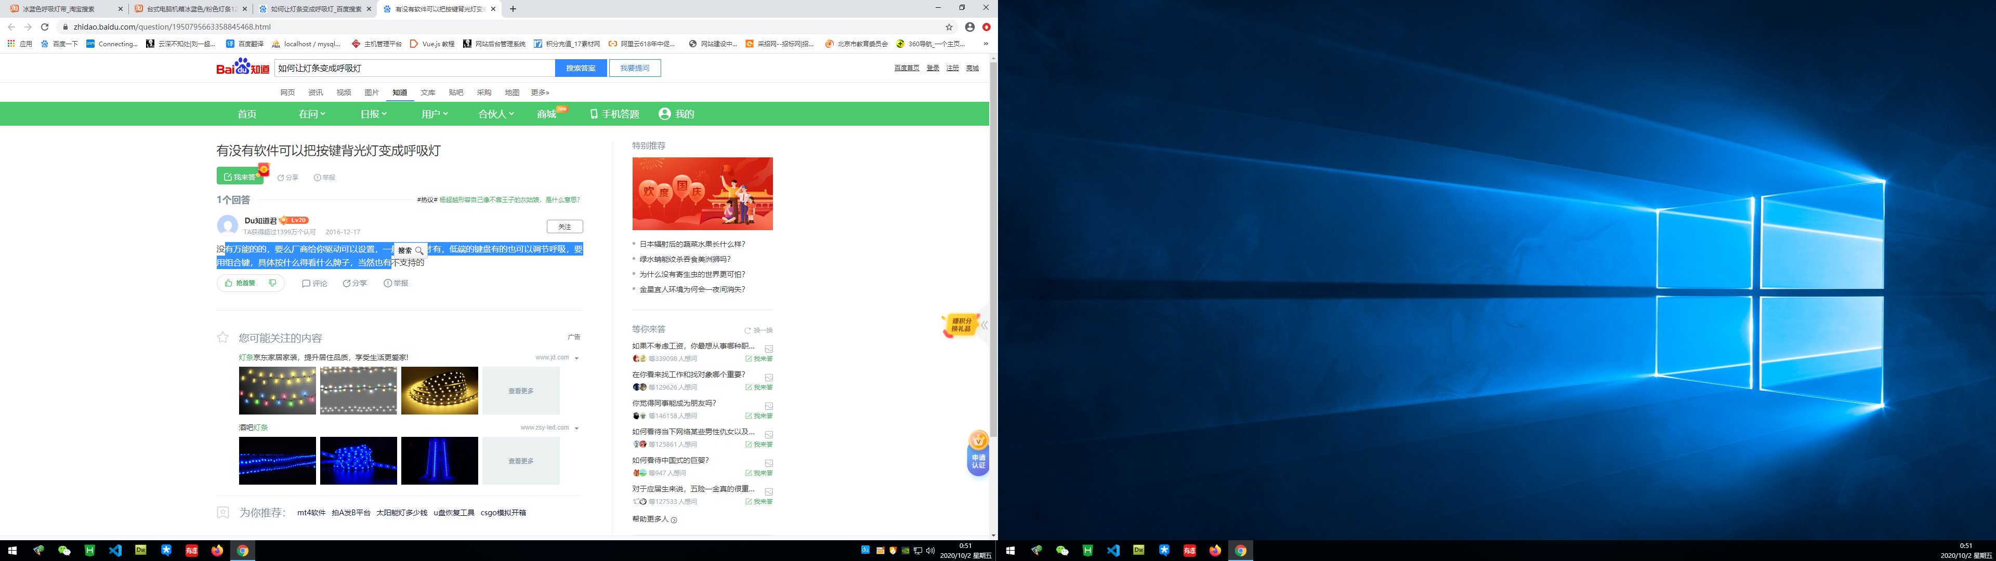
Task: Click the 搜索 magnifier popup on the selected text
Action: tap(411, 250)
